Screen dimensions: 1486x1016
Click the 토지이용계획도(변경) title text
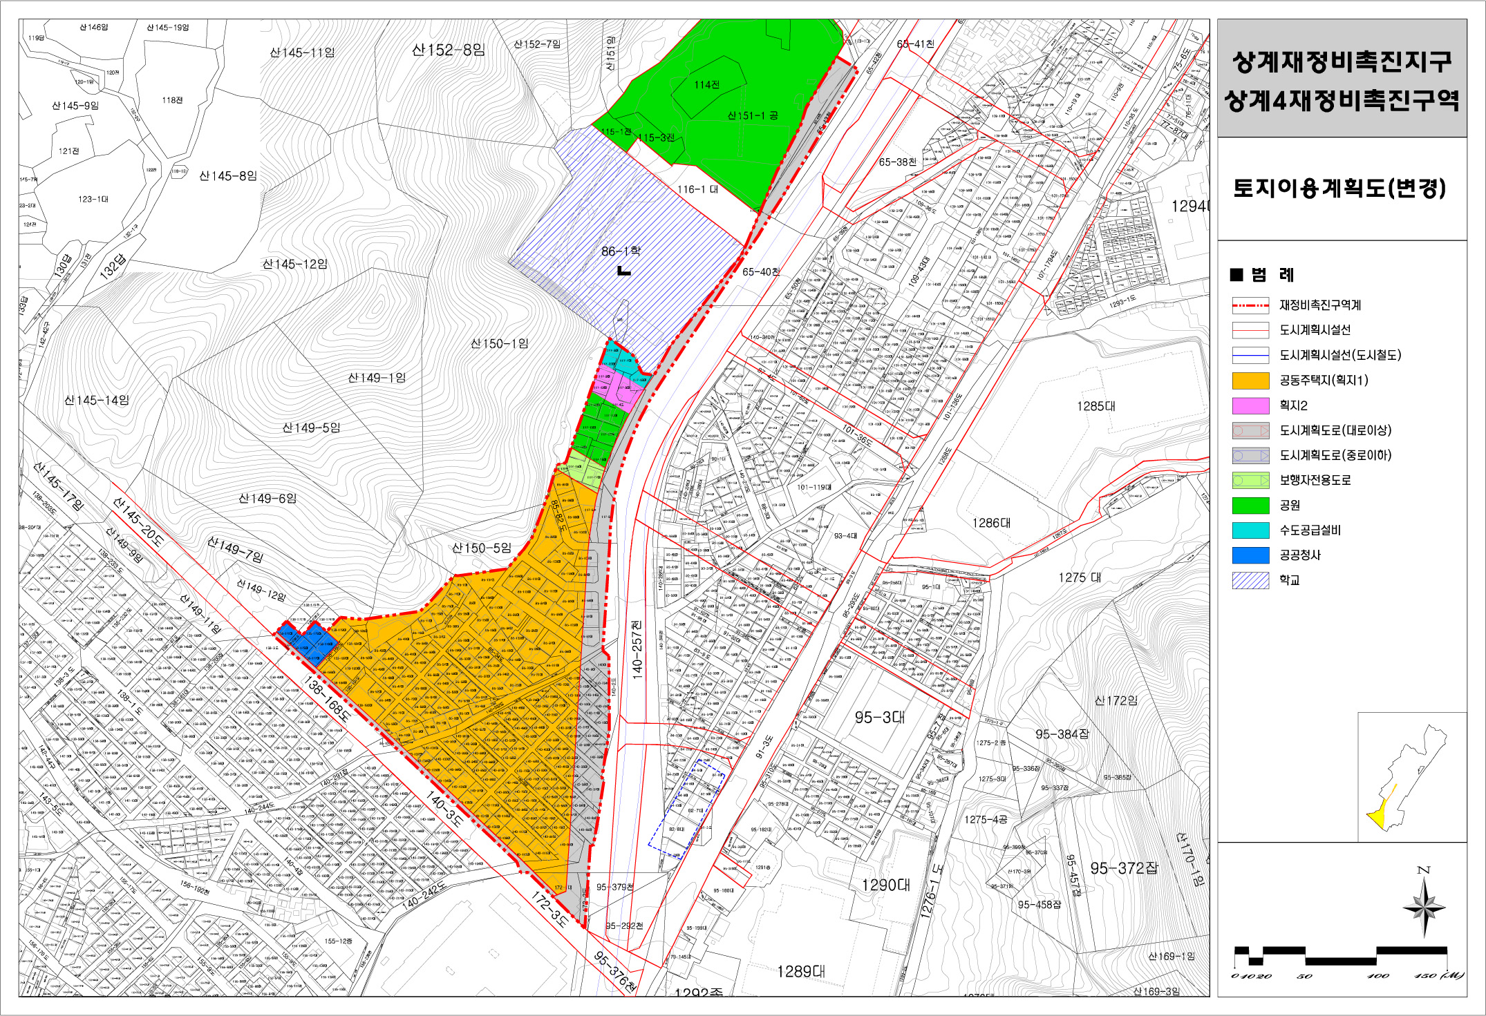(1340, 188)
